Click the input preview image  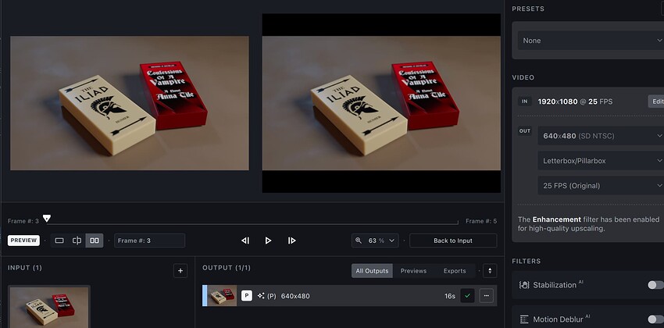(x=130, y=103)
